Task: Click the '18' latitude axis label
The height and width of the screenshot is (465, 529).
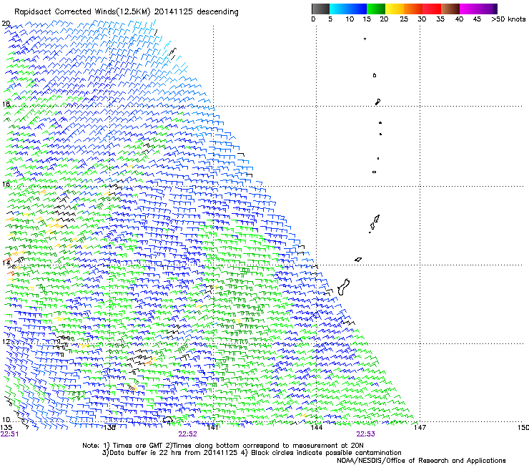Action: pyautogui.click(x=6, y=104)
